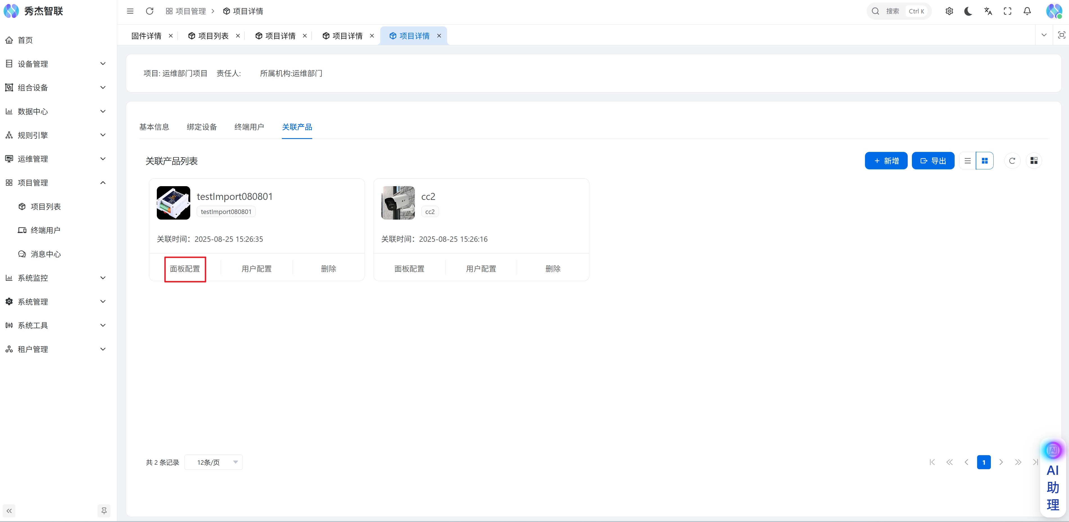Click the testImport080801 product thumbnail
The height and width of the screenshot is (522, 1069).
pyautogui.click(x=173, y=203)
